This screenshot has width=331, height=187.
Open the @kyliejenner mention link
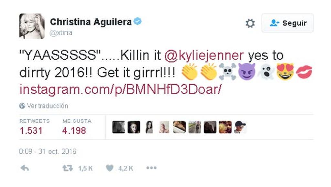[204, 56]
